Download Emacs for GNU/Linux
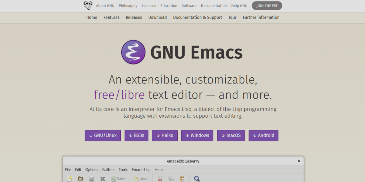The image size is (365, 182). tap(103, 136)
